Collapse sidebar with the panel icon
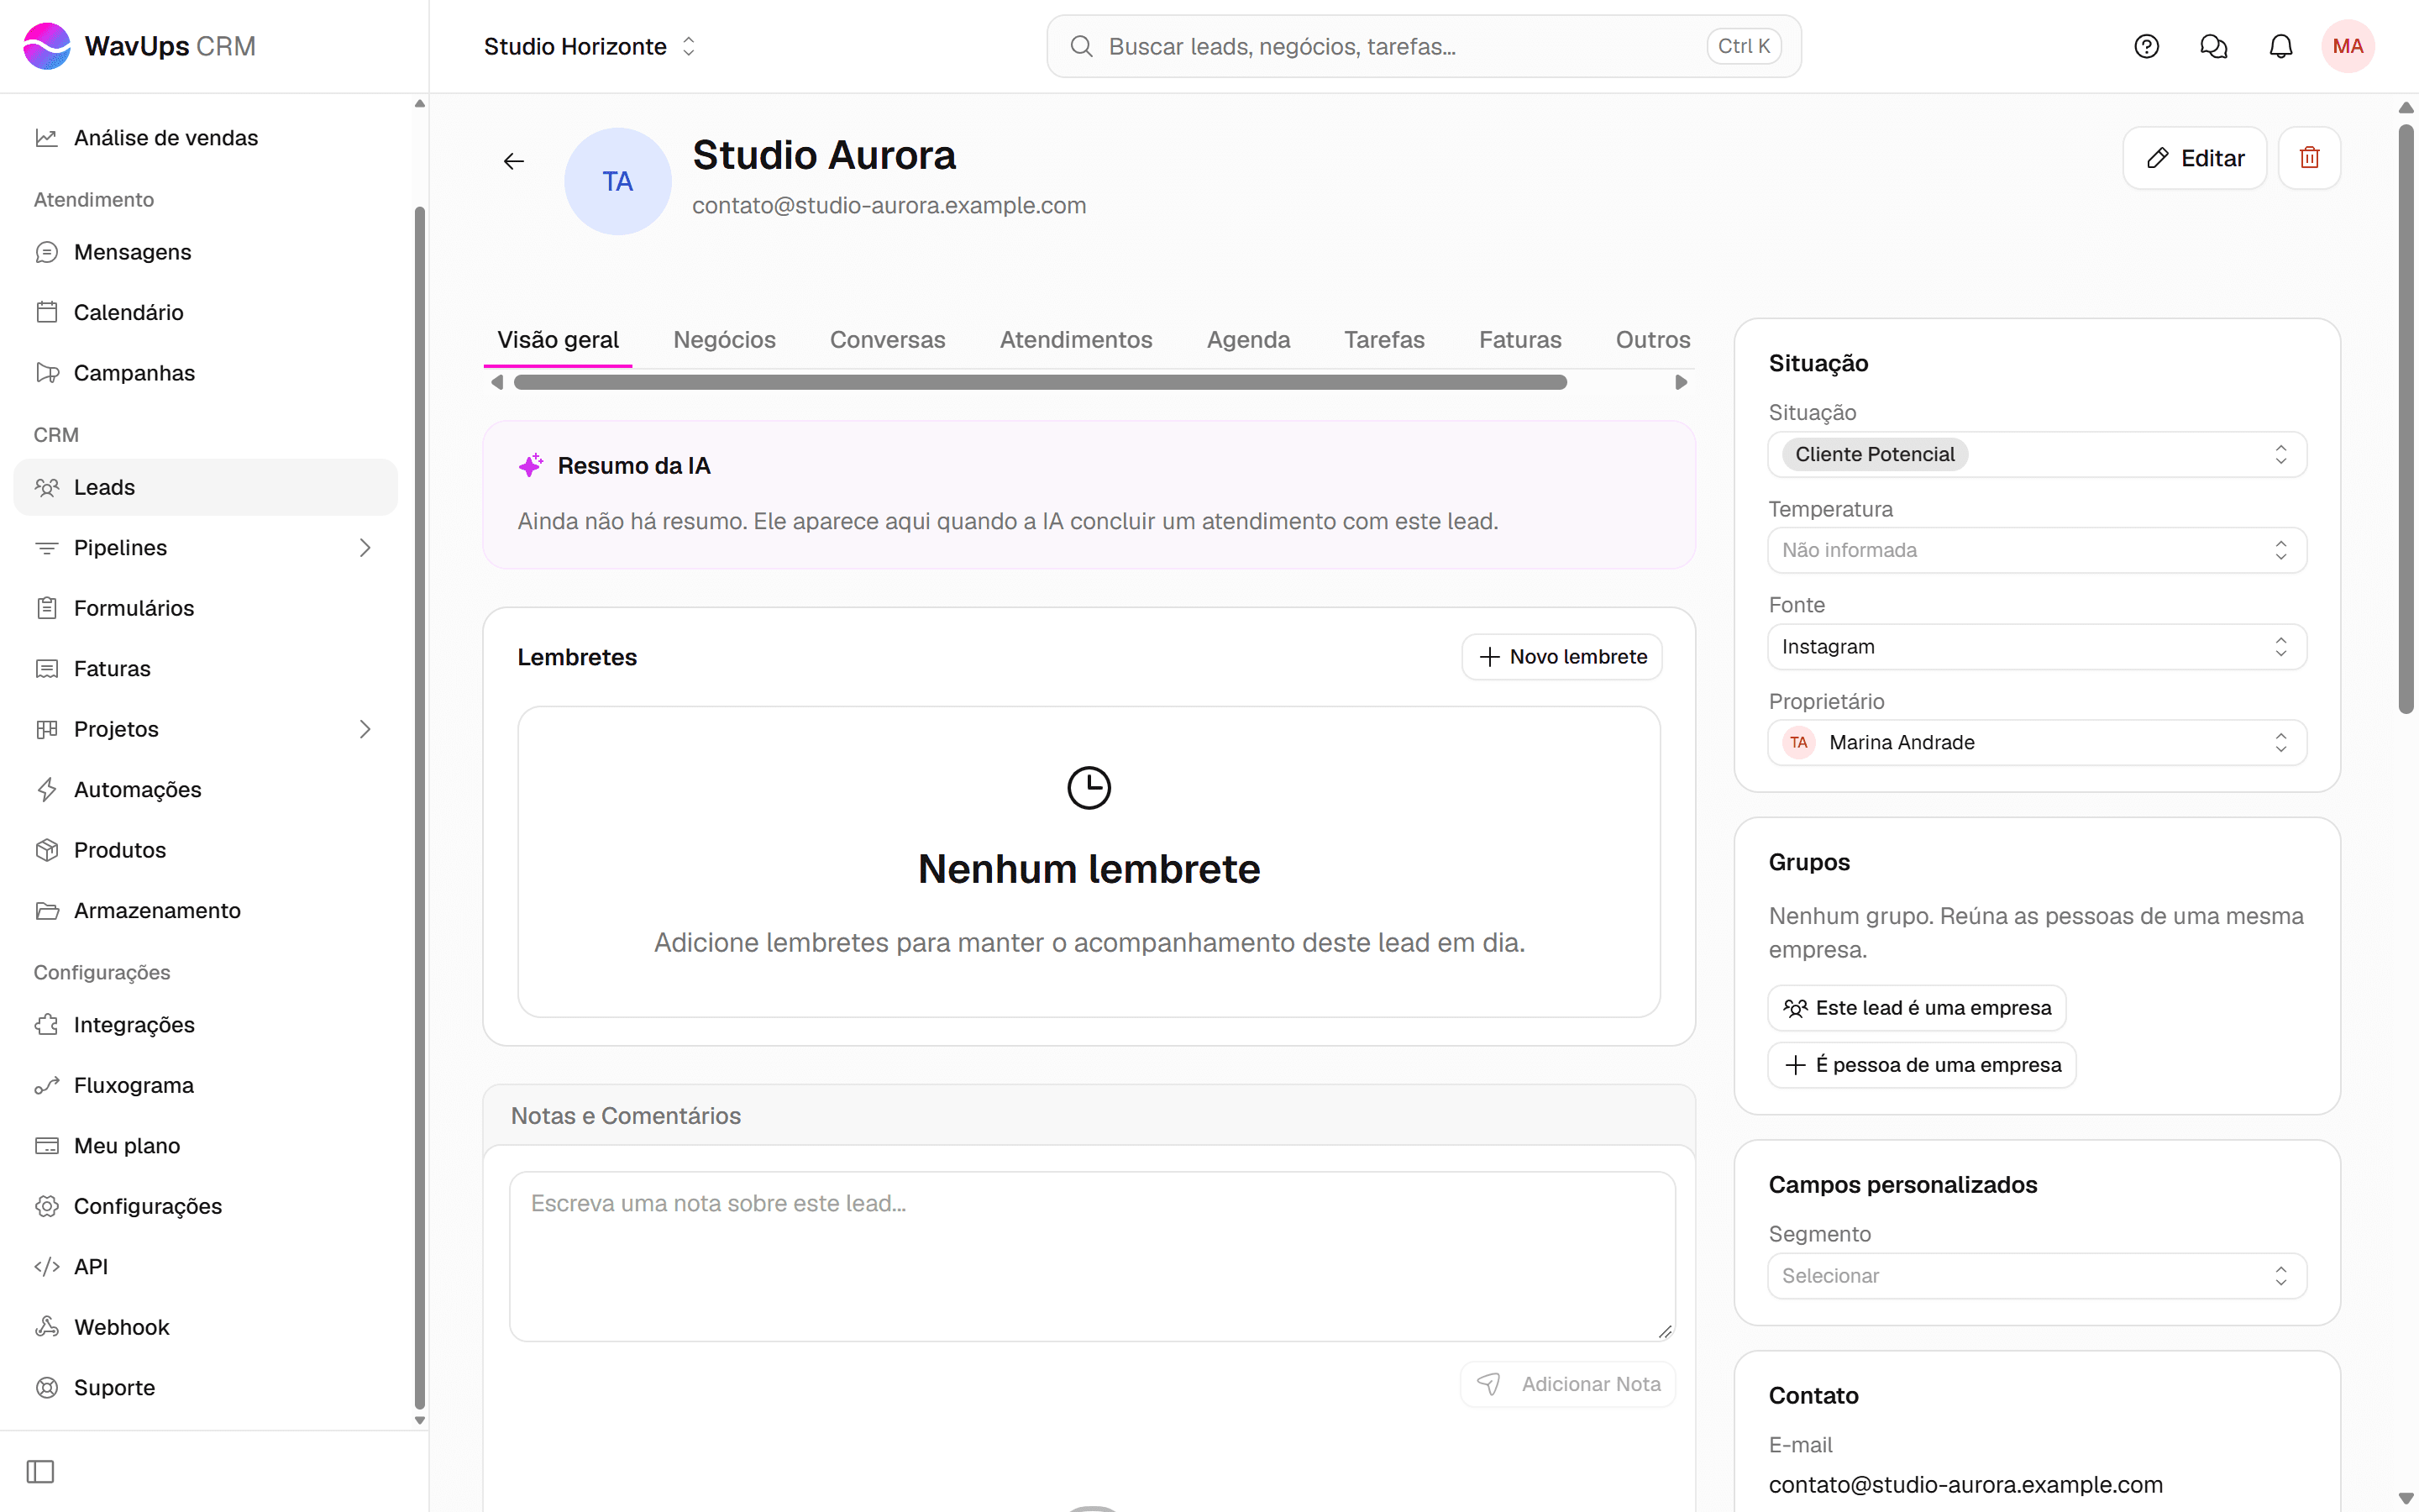The image size is (2419, 1512). tap(40, 1471)
